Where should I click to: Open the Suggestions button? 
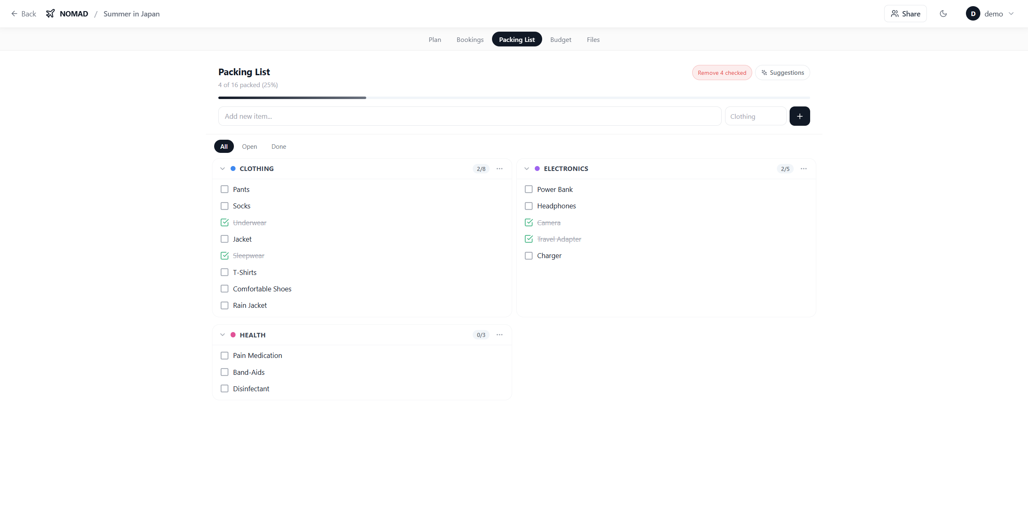tap(782, 73)
